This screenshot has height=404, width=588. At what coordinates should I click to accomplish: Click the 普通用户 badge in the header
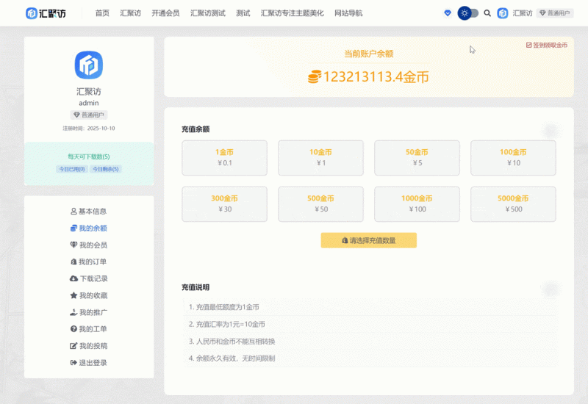pyautogui.click(x=555, y=13)
